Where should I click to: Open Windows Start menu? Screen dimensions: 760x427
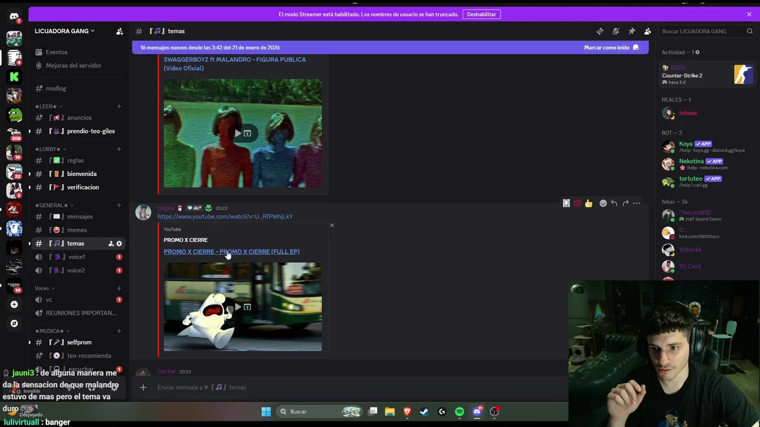pyautogui.click(x=266, y=412)
